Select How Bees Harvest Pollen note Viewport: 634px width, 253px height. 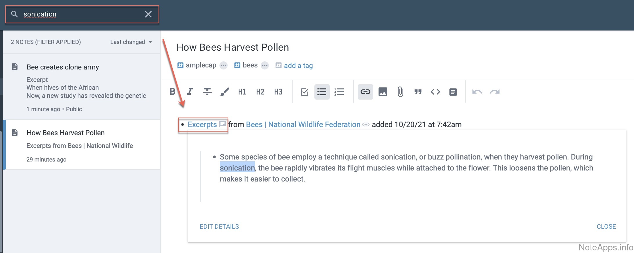click(66, 133)
